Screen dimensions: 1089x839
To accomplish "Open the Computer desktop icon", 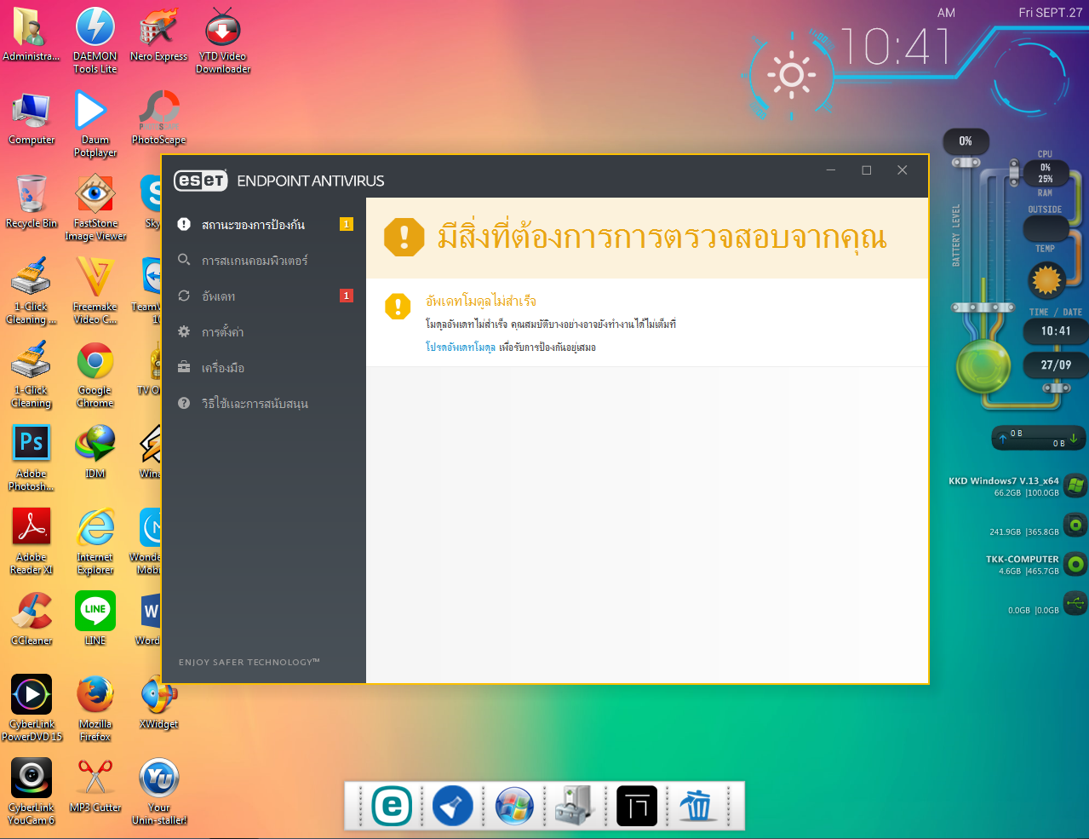I will [x=32, y=118].
